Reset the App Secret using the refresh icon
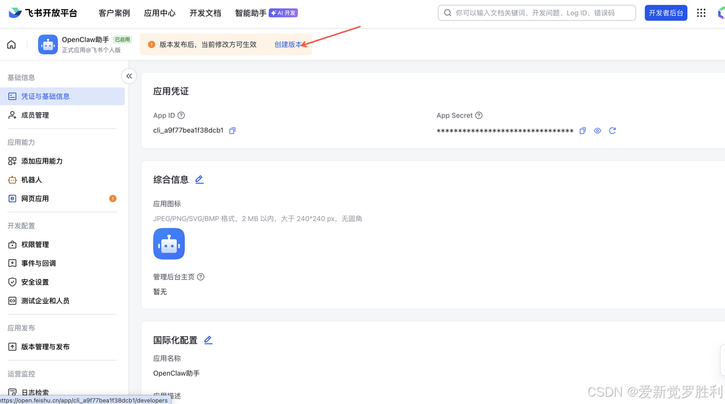This screenshot has height=404, width=725. pos(612,131)
